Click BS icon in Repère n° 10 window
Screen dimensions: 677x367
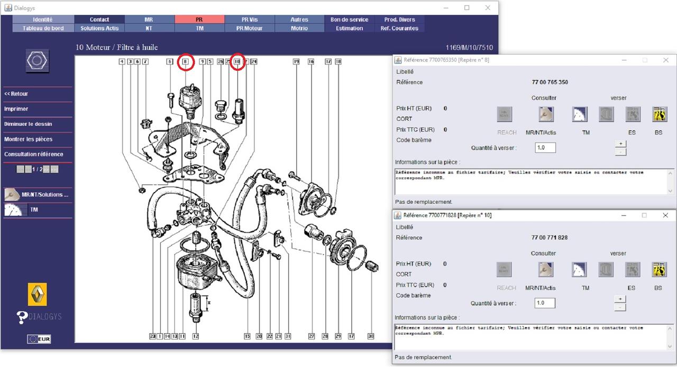(659, 269)
